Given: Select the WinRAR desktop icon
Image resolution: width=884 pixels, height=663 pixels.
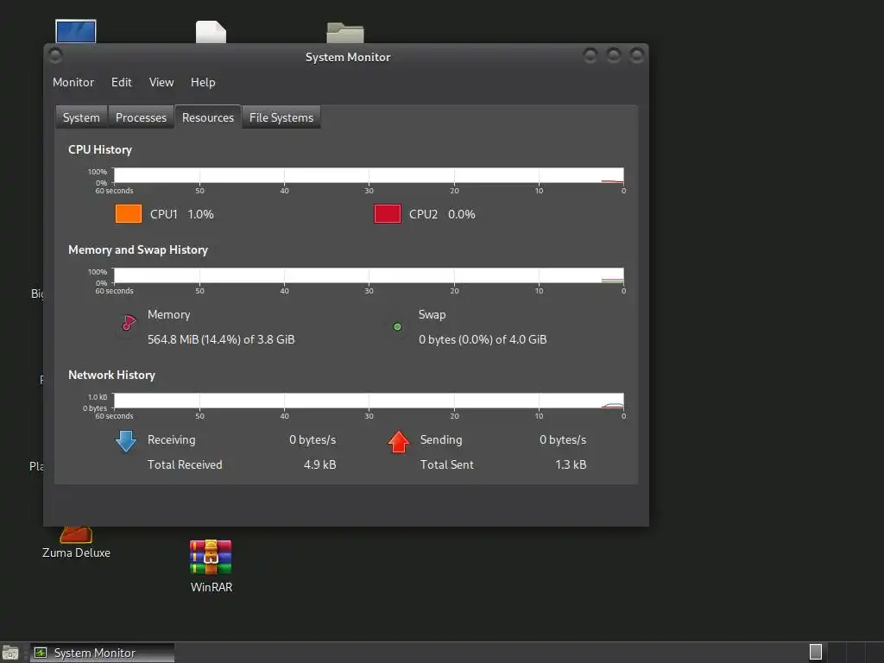Looking at the screenshot, I should tap(211, 566).
